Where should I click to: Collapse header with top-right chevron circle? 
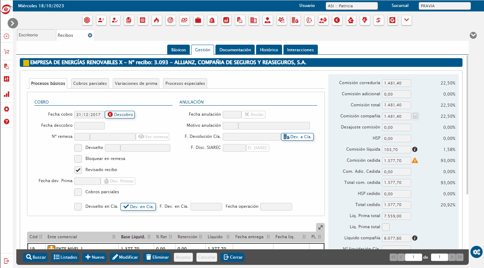[x=473, y=35]
